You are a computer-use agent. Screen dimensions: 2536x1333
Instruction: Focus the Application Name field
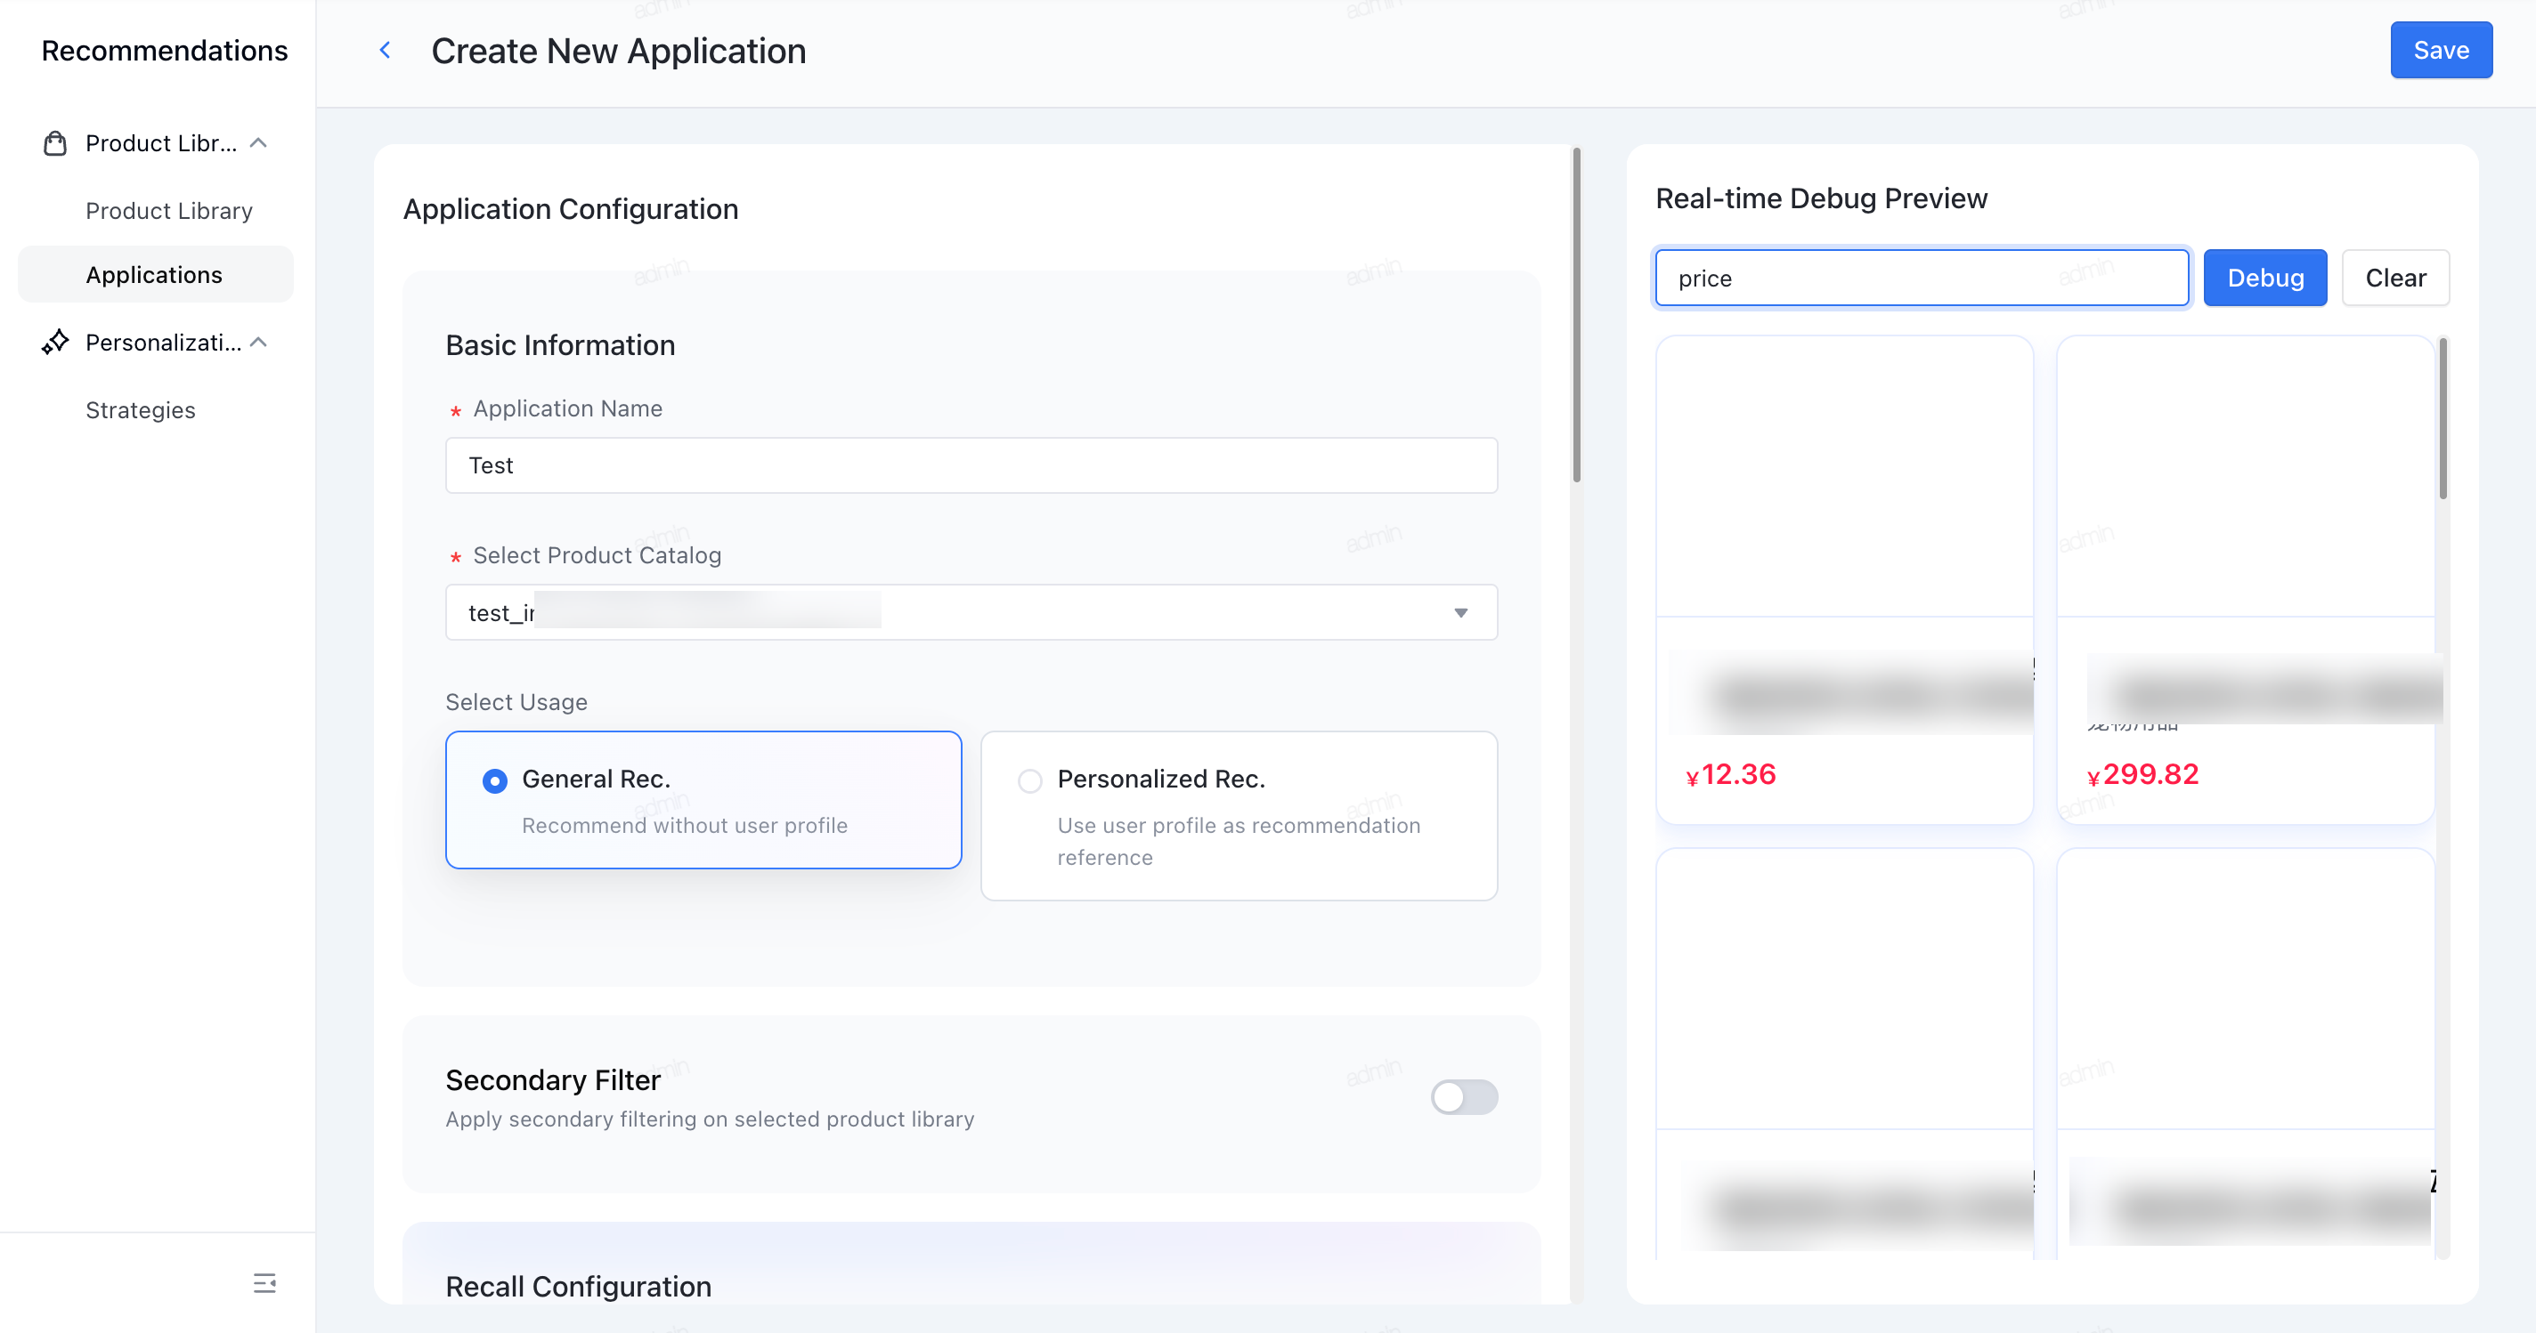[971, 465]
